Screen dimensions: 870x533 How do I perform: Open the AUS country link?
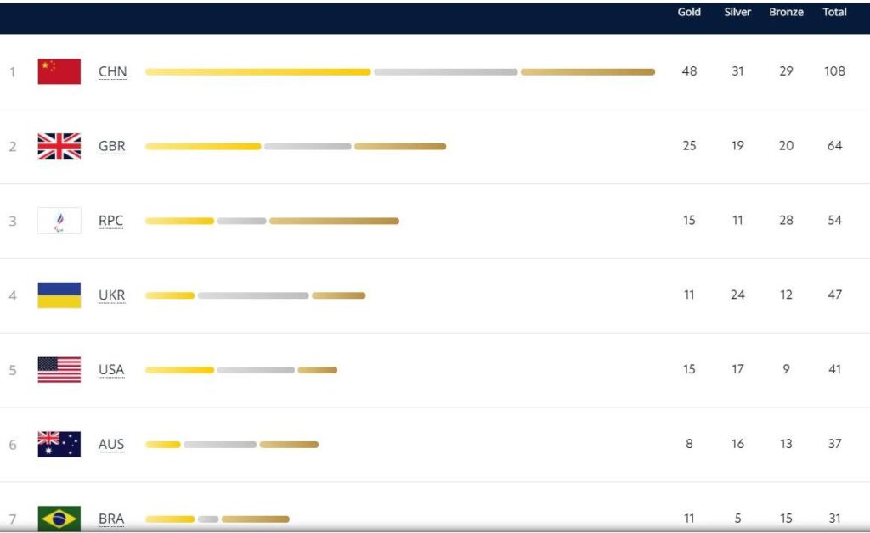pos(111,445)
